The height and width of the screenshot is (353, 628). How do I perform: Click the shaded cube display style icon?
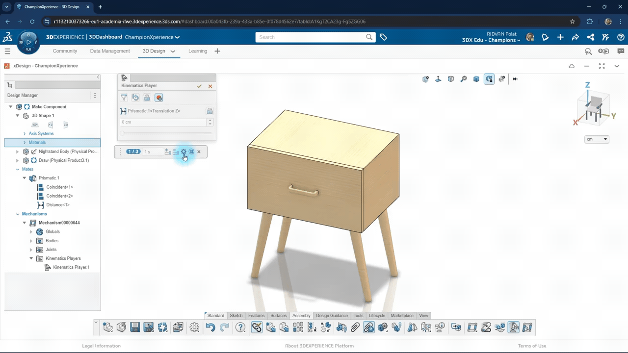click(x=476, y=79)
